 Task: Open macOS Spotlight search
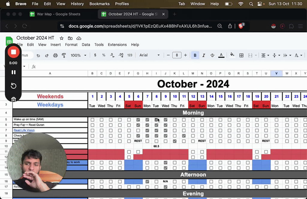point(251,4)
